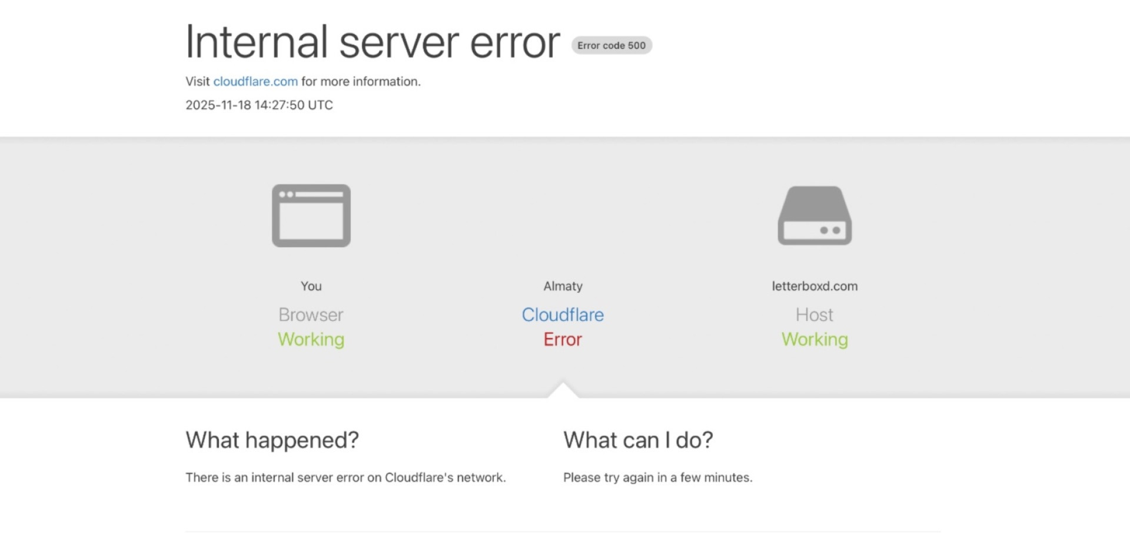Click the gray Host label
The height and width of the screenshot is (547, 1130).
pos(815,315)
